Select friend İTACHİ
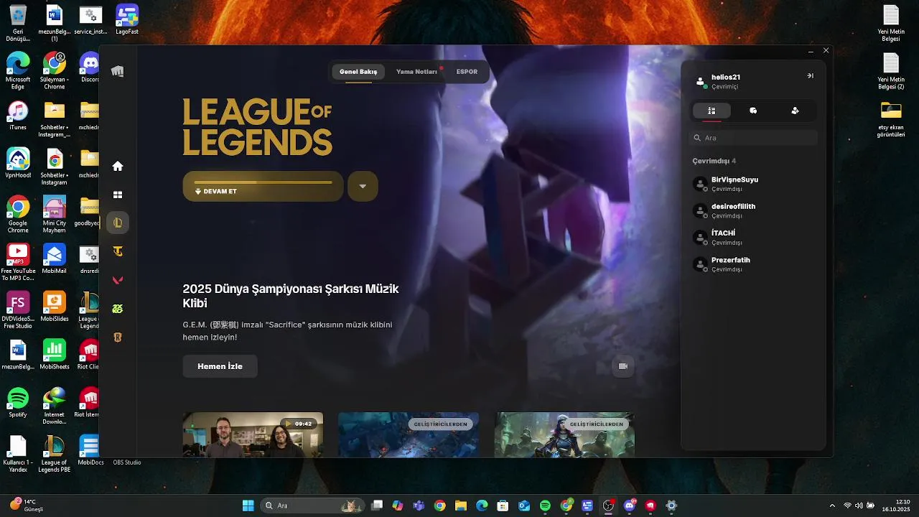919x517 pixels. [x=753, y=237]
